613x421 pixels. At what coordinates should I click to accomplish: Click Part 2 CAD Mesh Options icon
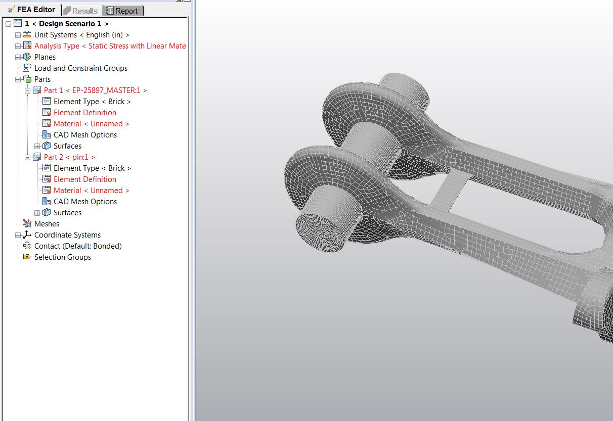click(x=47, y=201)
